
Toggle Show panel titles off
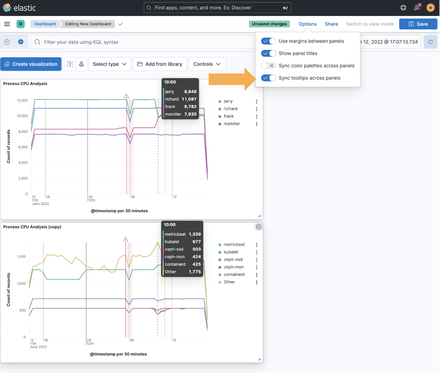click(x=268, y=53)
